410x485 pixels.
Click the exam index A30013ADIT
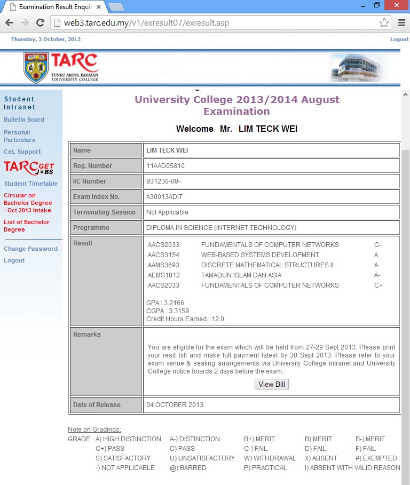[x=164, y=197]
